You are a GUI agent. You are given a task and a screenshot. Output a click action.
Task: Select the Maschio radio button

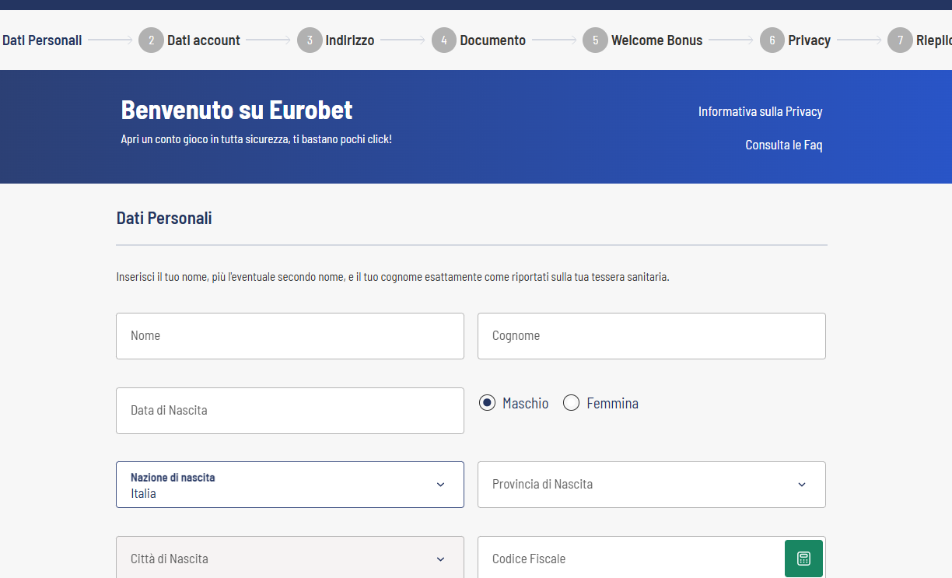(x=487, y=403)
